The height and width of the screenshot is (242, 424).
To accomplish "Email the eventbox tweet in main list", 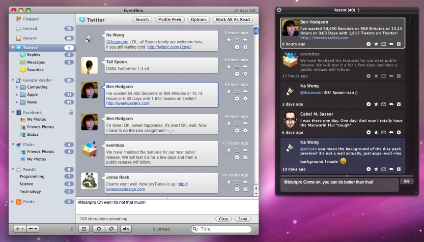I will 237,150.
